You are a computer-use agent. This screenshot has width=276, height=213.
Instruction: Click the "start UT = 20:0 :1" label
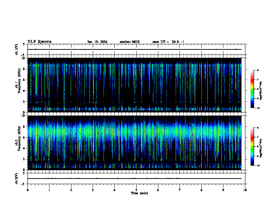168,42
